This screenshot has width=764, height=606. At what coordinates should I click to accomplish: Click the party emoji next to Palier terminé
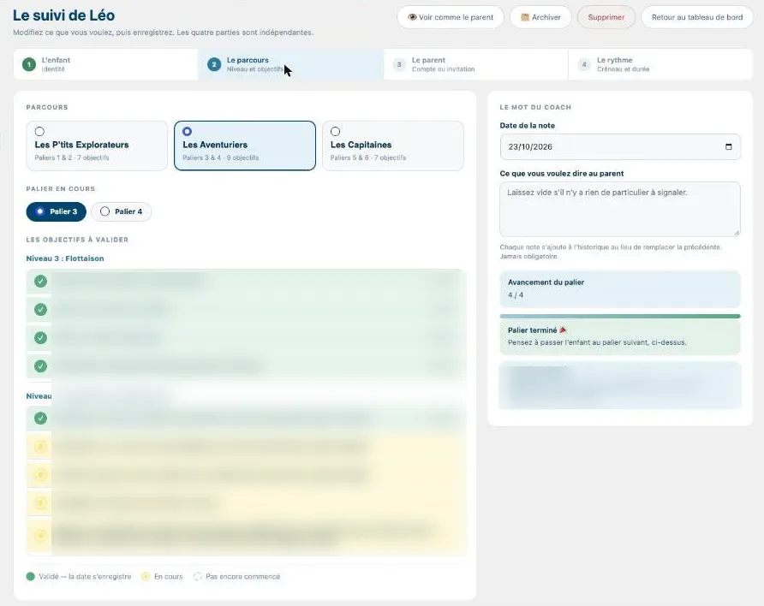pos(563,330)
